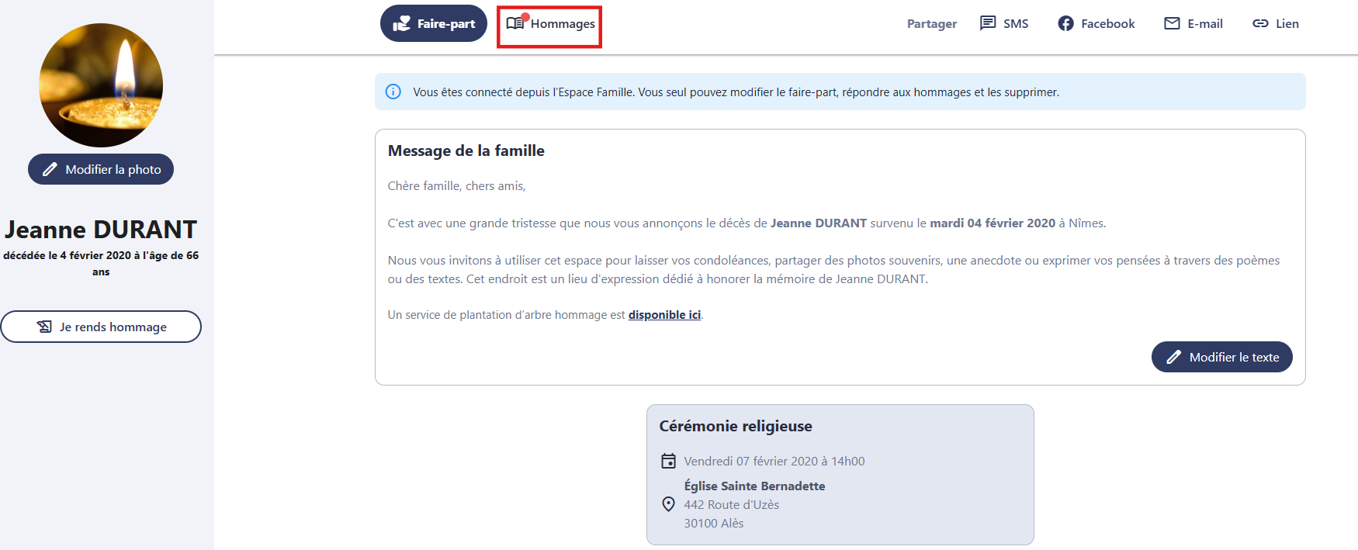The height and width of the screenshot is (550, 1358).
Task: Click the Facebook logo icon
Action: (x=1065, y=23)
